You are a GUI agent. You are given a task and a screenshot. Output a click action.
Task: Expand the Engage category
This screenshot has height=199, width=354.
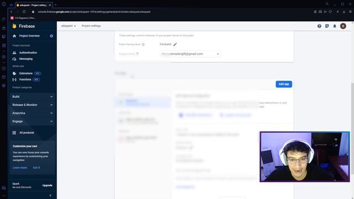(x=32, y=122)
